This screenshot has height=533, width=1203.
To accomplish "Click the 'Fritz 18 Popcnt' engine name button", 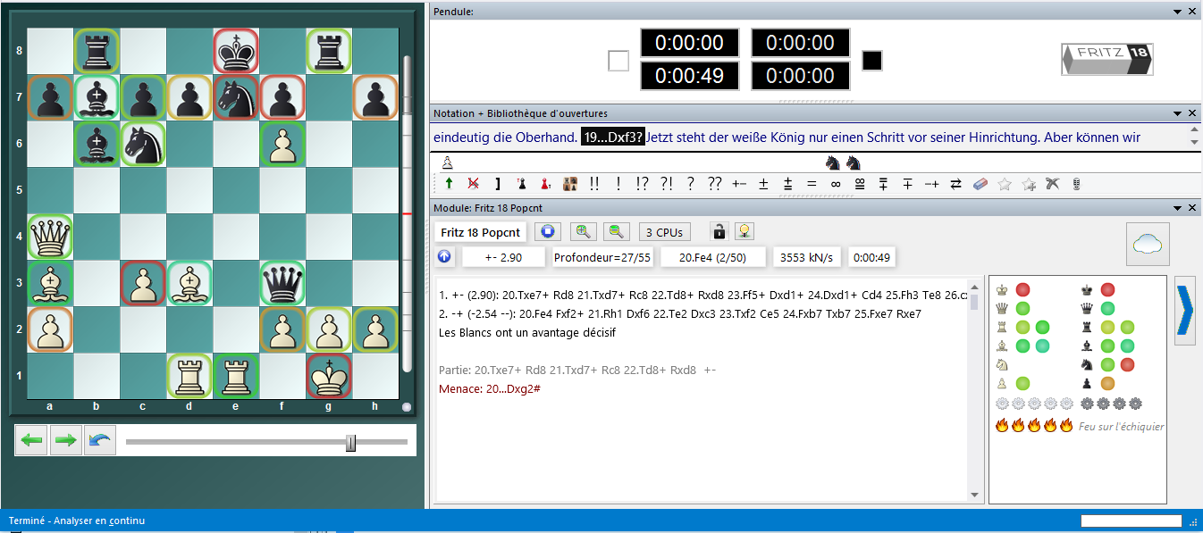I will [x=482, y=232].
